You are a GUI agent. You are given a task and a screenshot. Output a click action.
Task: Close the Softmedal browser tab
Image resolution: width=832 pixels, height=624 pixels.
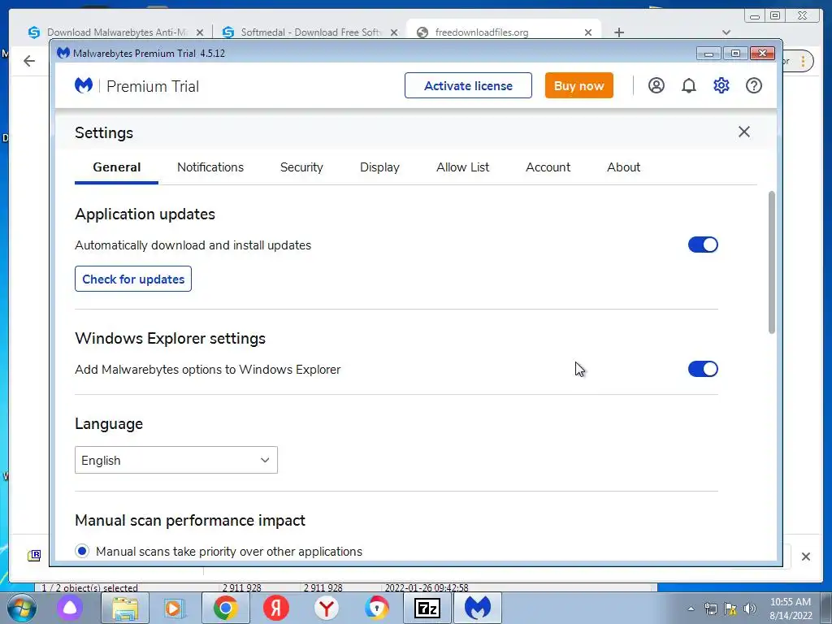tap(394, 32)
